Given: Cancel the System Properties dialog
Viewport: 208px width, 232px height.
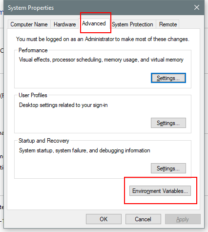Looking at the screenshot, I should click(x=143, y=219).
